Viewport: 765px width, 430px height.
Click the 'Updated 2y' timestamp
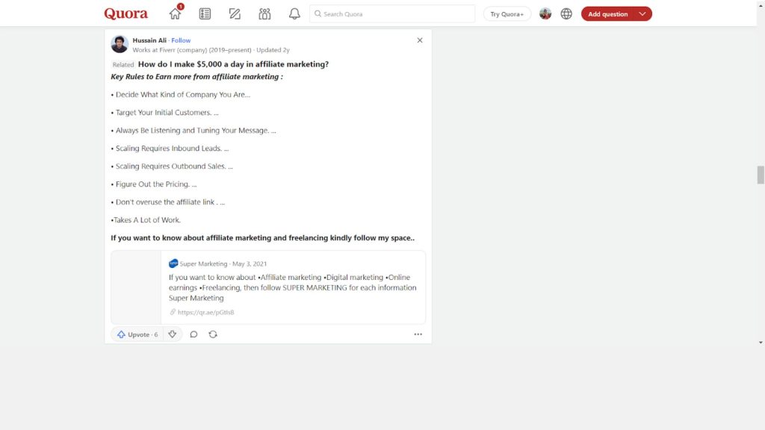273,50
